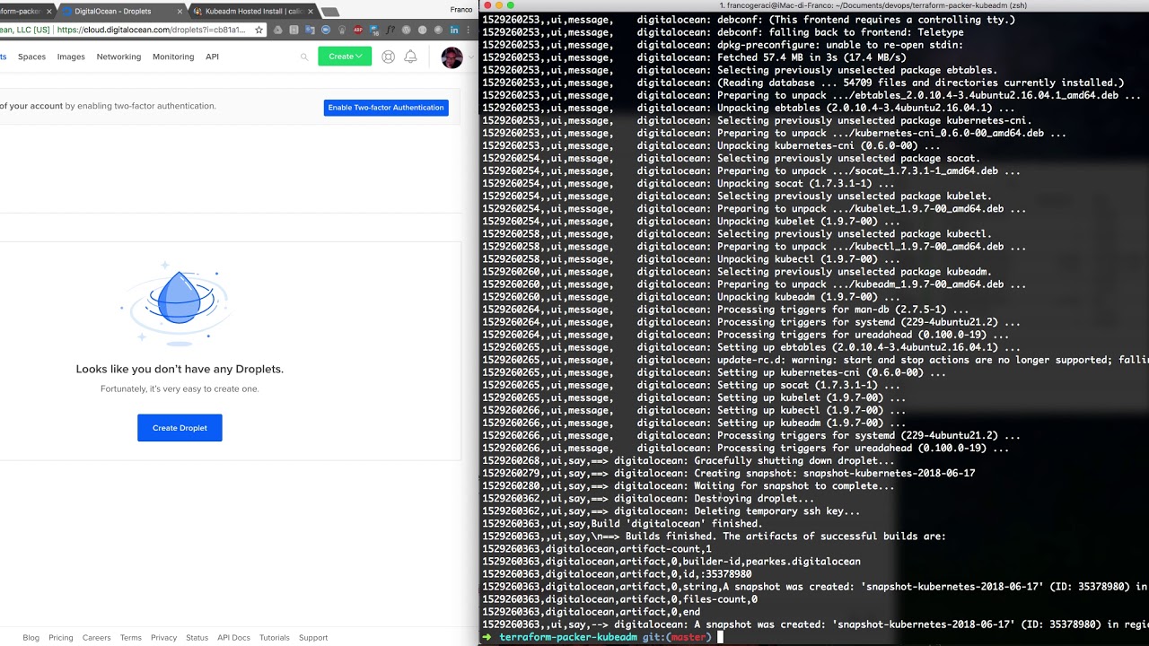Open the Support footer link
This screenshot has height=646, width=1149.
313,638
